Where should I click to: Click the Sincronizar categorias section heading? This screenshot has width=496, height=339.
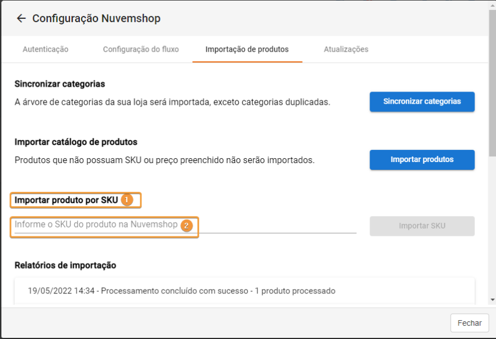(60, 84)
